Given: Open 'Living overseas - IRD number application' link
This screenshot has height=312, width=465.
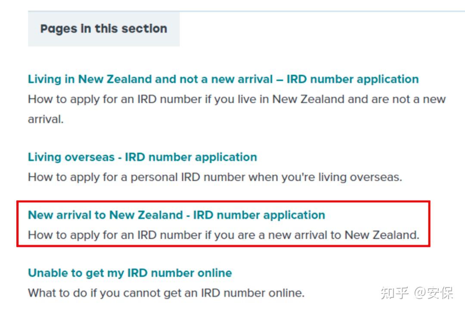Looking at the screenshot, I should [142, 157].
